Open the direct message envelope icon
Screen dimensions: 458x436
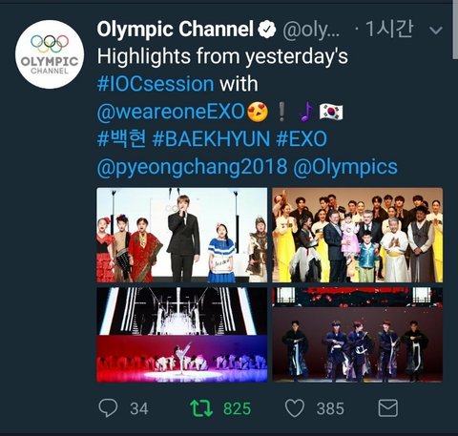pyautogui.click(x=388, y=407)
